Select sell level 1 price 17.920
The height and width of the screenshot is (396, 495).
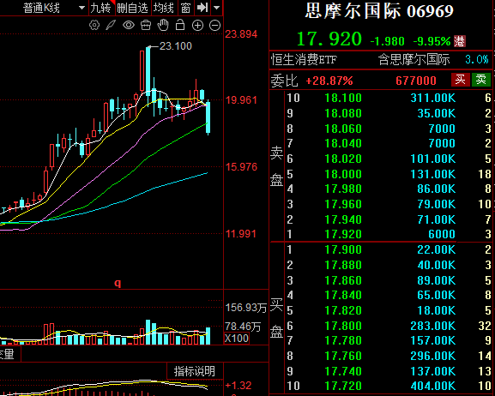343,234
